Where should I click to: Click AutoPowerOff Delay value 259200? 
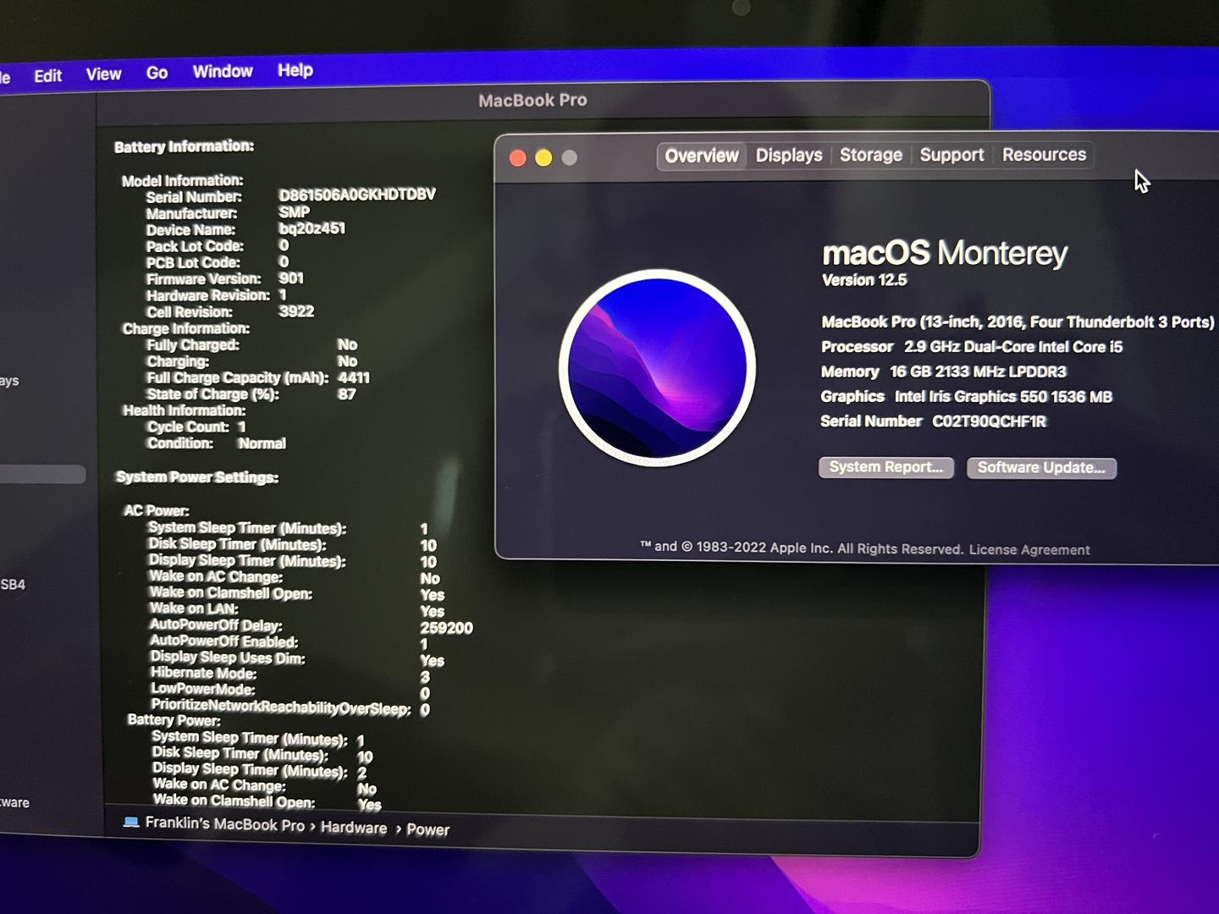click(446, 628)
